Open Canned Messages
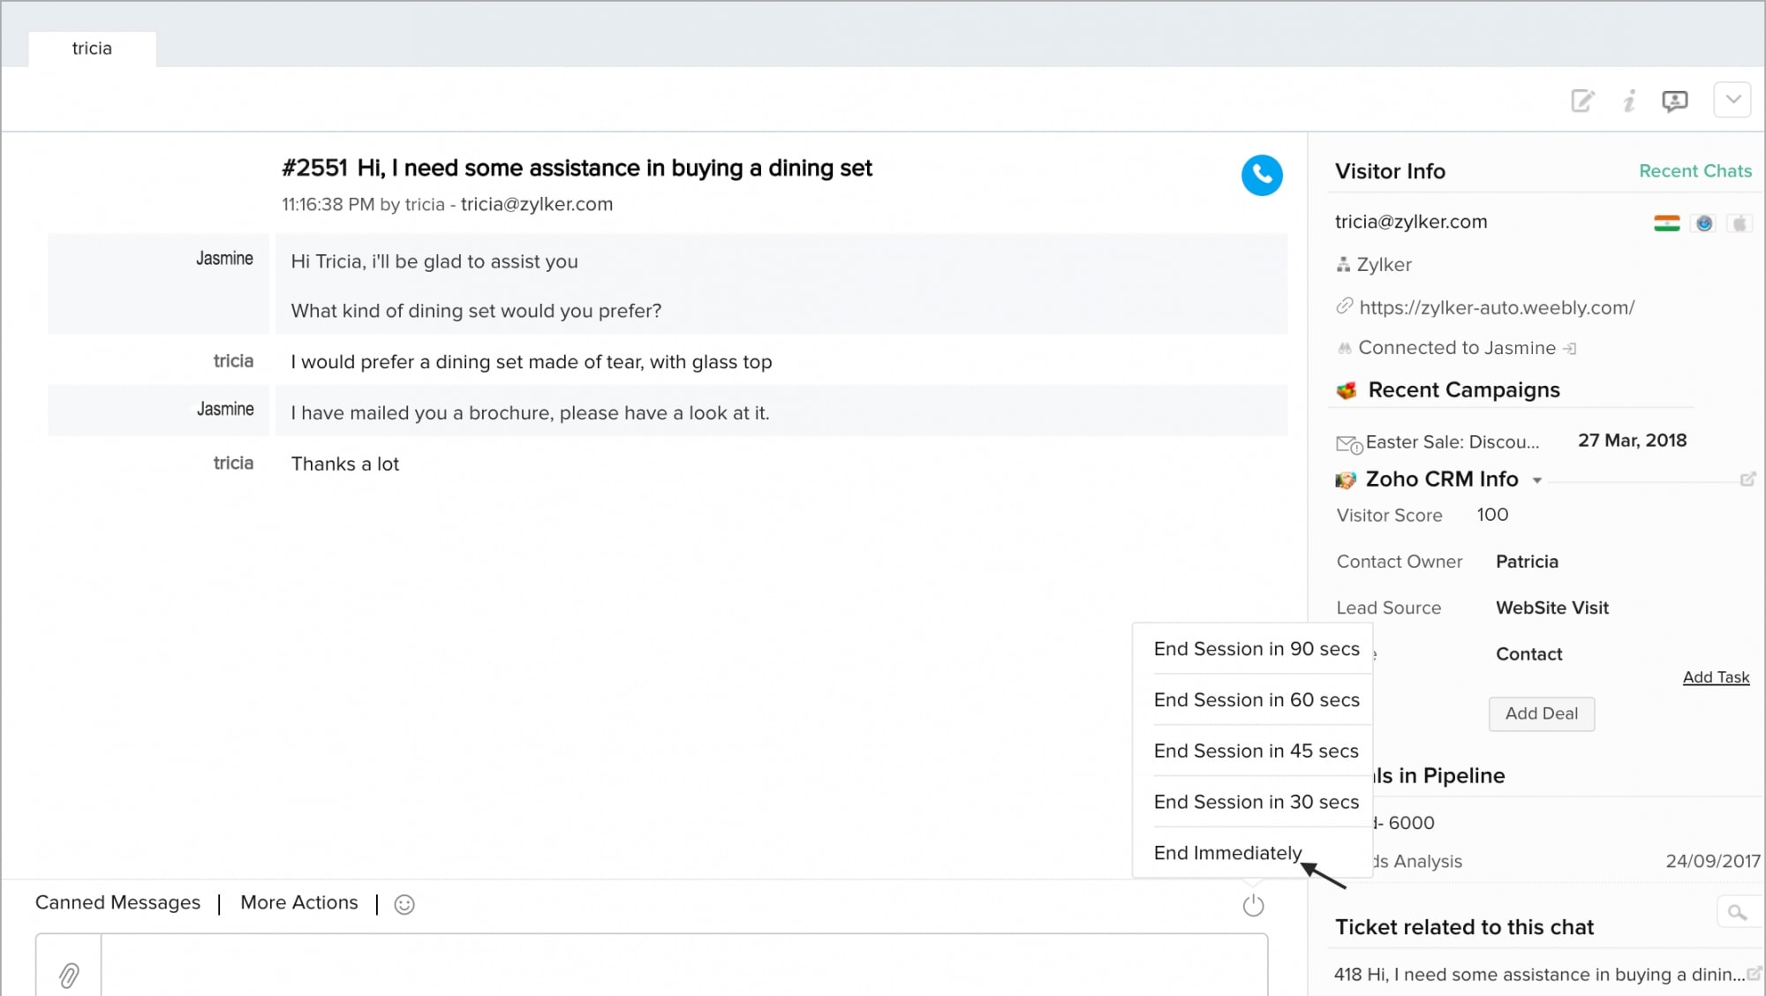 click(117, 902)
